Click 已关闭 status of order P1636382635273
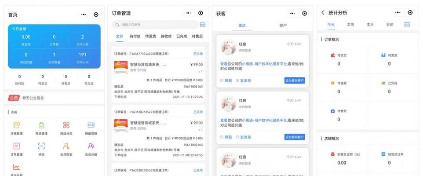This screenshot has width=423, height=176. (x=198, y=112)
